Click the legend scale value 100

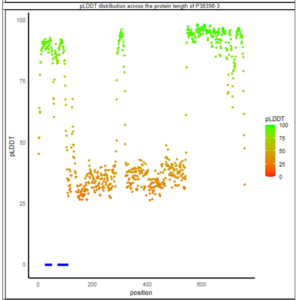pos(283,125)
